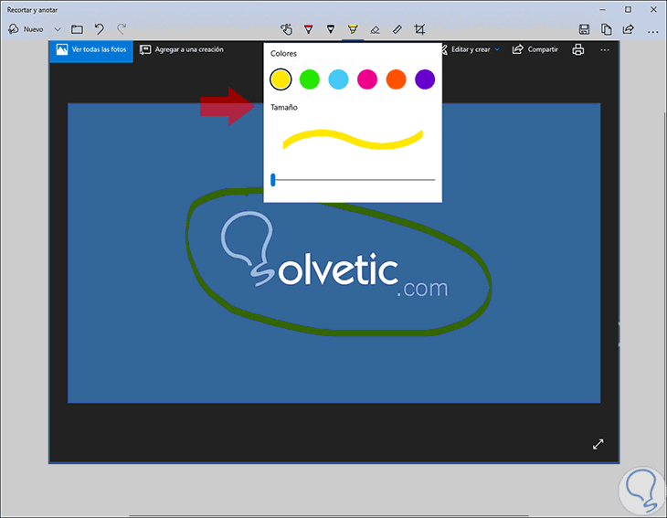Select the pencil tool
The height and width of the screenshot is (518, 667).
(x=331, y=29)
